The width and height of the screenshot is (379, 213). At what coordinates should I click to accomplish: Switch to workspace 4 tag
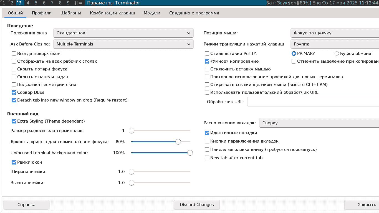coord(28,3)
